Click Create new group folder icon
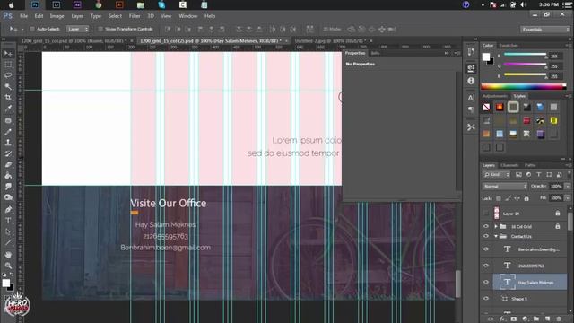 tap(536, 319)
